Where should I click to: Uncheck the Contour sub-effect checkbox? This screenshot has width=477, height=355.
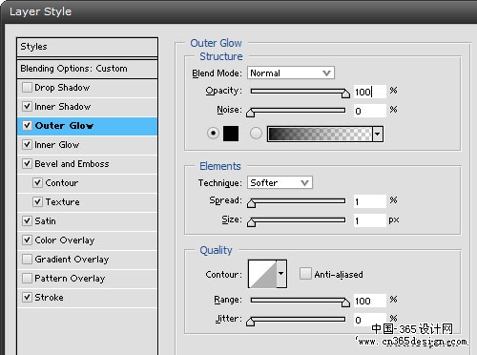coord(37,182)
